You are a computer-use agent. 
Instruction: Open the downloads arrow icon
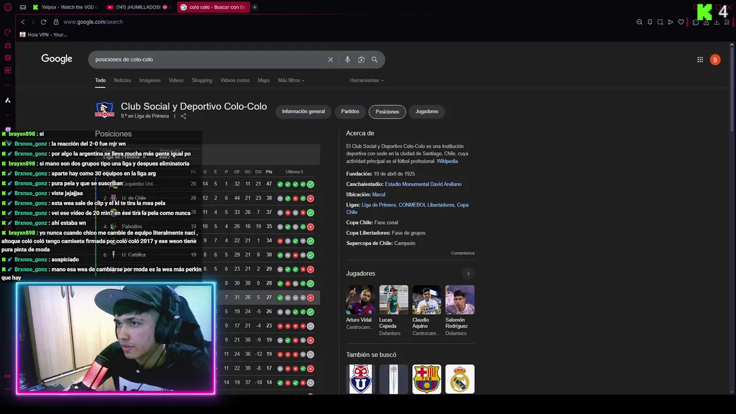click(716, 22)
